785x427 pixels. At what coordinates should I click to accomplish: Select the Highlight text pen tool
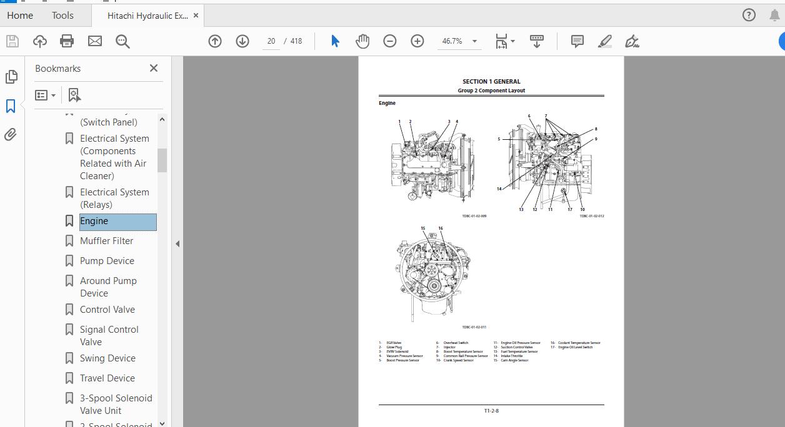(x=604, y=41)
